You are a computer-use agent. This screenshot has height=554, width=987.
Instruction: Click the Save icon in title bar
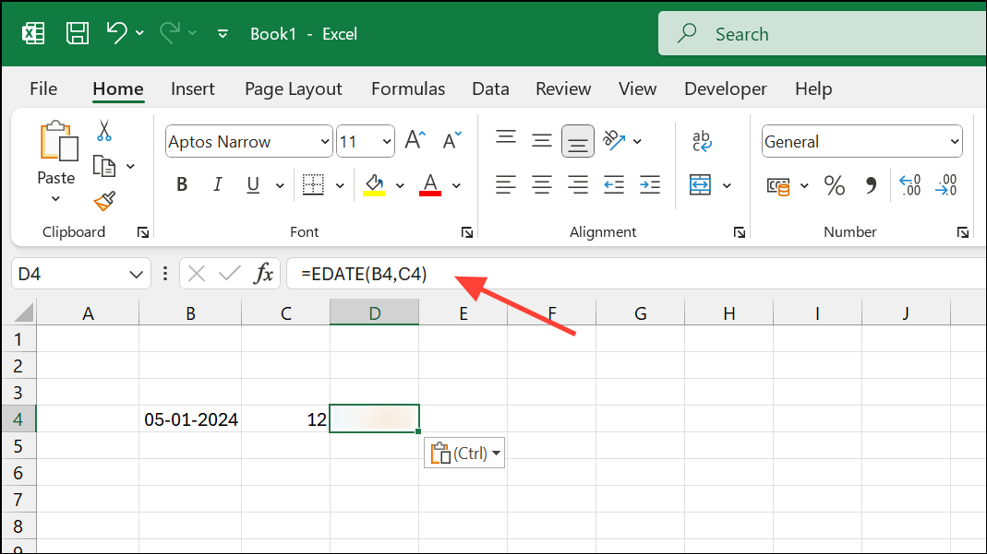(78, 34)
